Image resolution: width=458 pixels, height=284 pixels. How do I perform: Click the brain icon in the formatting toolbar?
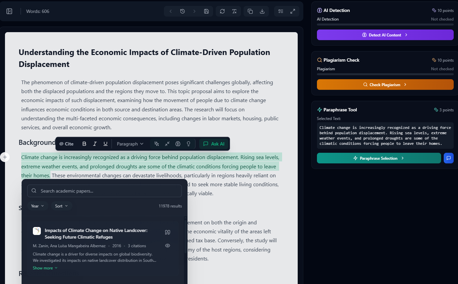click(x=178, y=143)
